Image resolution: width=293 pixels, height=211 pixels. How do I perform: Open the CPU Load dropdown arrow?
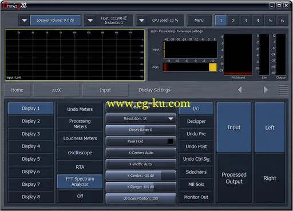[x=141, y=21]
